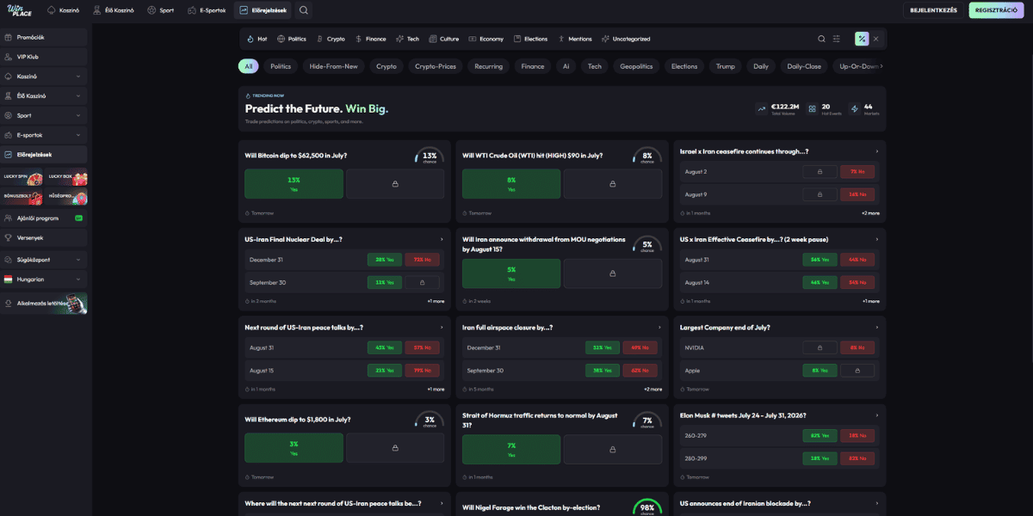This screenshot has height=516, width=1033.
Task: Toggle the percent odds display button
Action: click(861, 39)
